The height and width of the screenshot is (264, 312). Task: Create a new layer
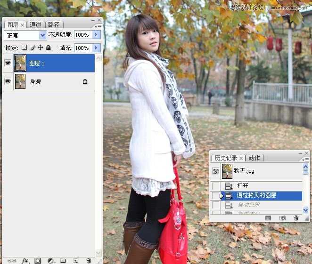76,261
